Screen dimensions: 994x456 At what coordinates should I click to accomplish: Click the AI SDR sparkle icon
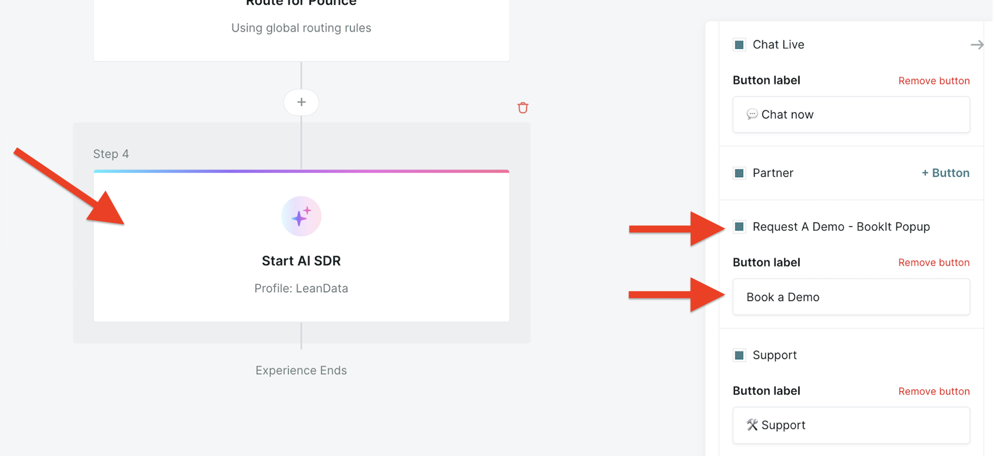point(301,216)
